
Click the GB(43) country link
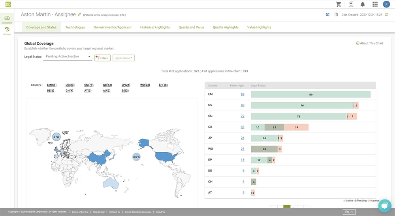click(x=107, y=85)
